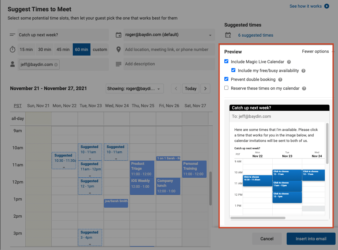
Task: Click help icon beside Reserve these times
Action: click(304, 89)
